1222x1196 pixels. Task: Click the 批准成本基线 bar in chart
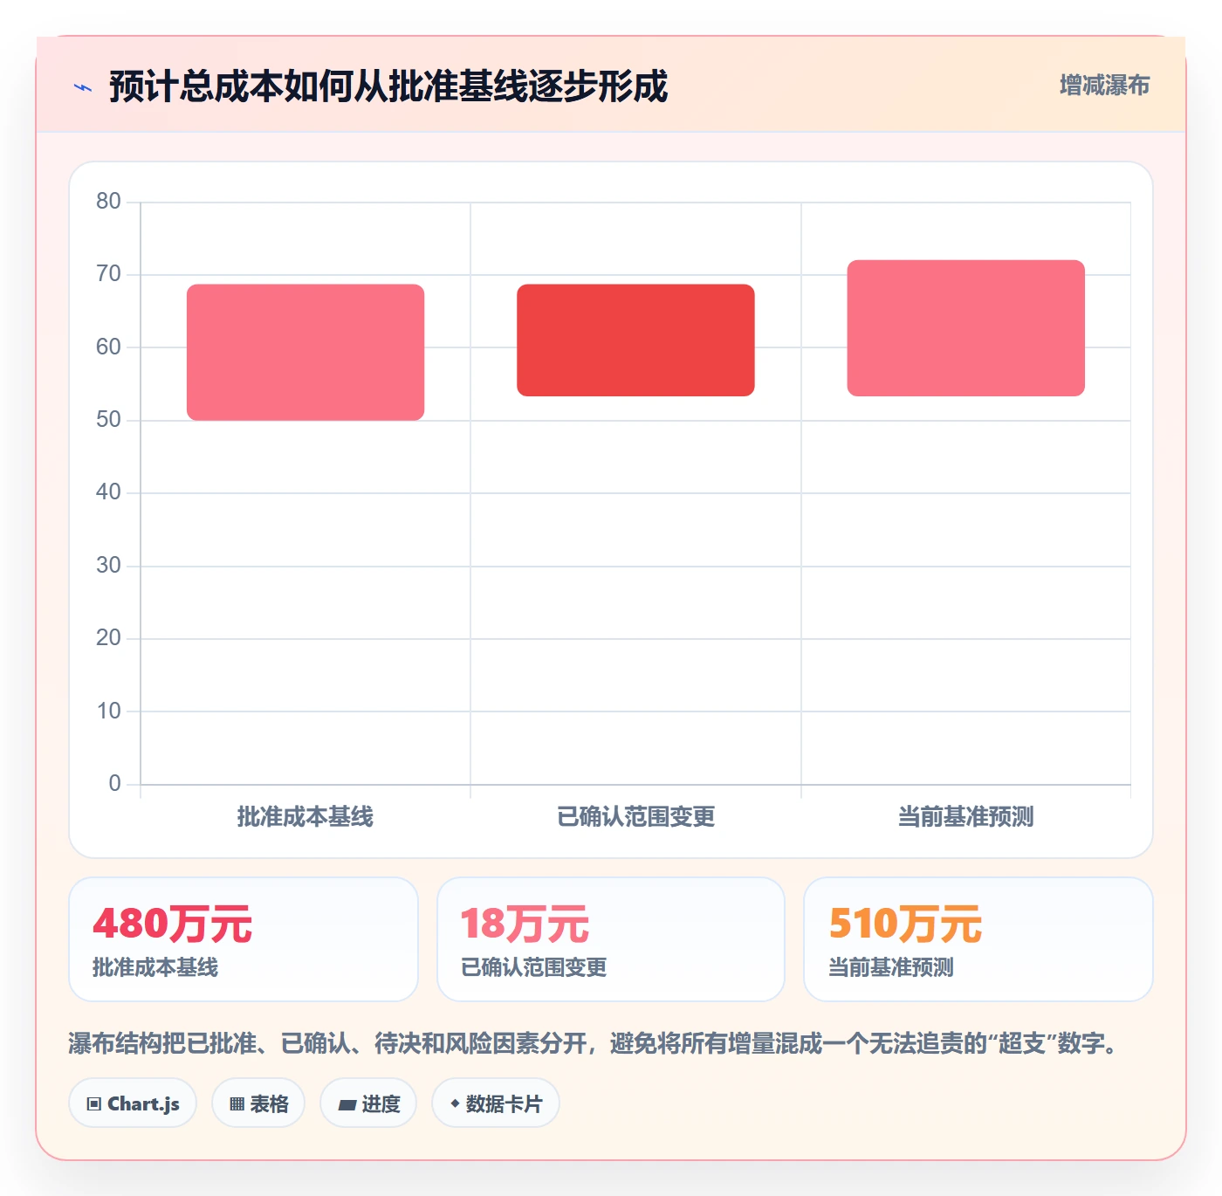(305, 352)
